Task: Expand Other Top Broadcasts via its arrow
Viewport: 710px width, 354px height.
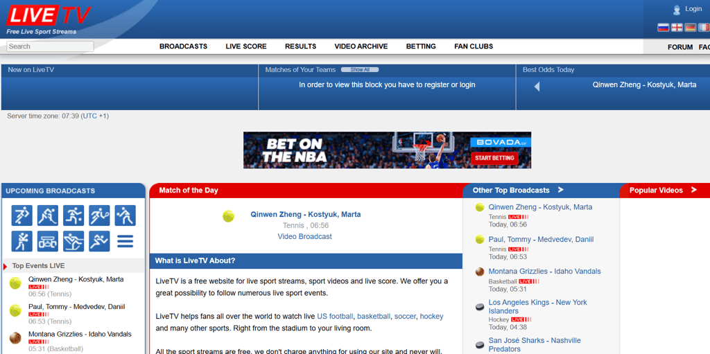Action: (x=560, y=190)
